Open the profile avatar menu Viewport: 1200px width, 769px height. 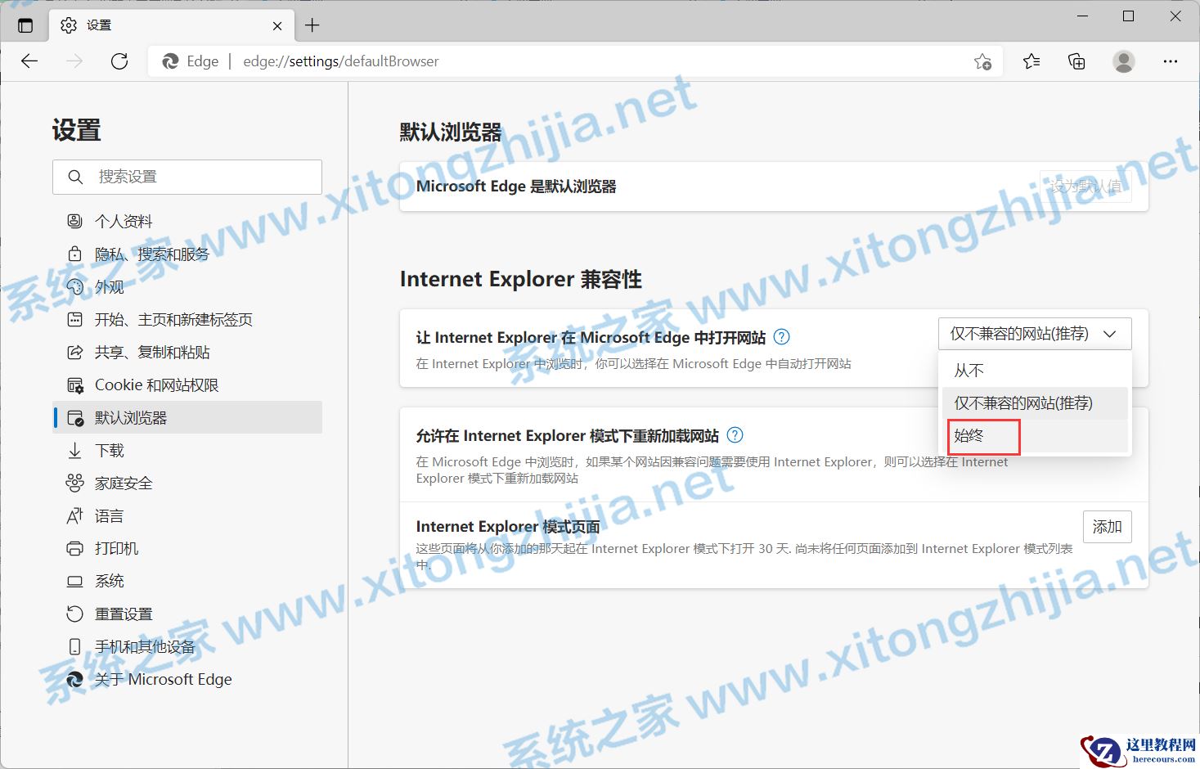(1123, 61)
